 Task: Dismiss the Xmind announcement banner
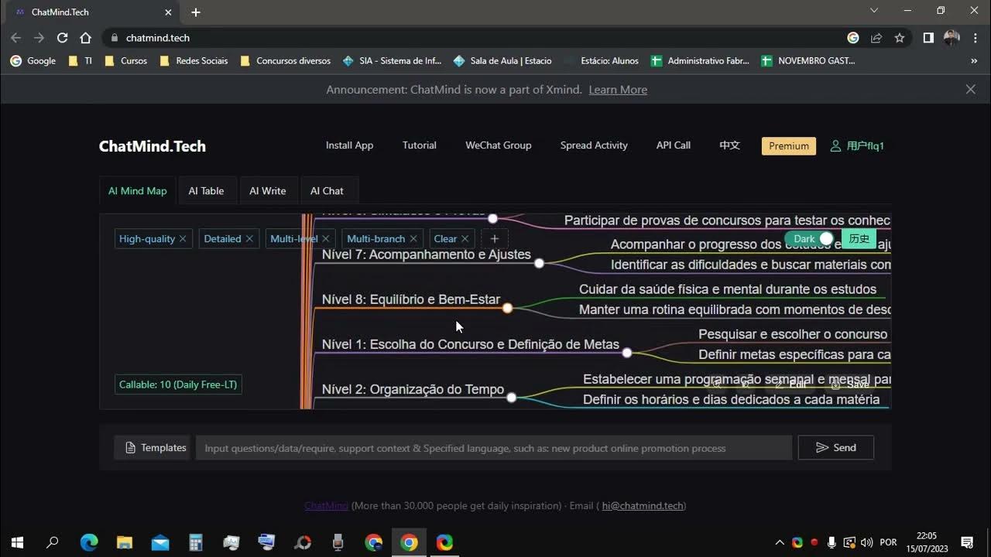pyautogui.click(x=971, y=90)
